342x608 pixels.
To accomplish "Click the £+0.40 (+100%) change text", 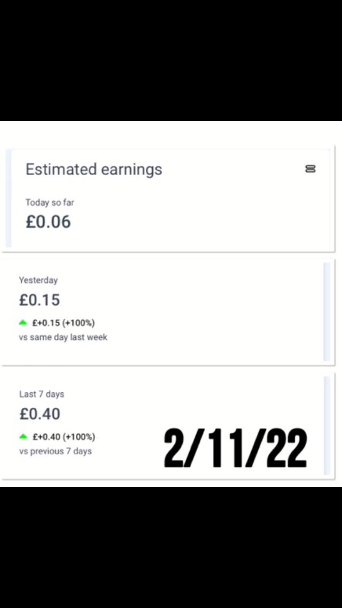I will click(x=64, y=437).
